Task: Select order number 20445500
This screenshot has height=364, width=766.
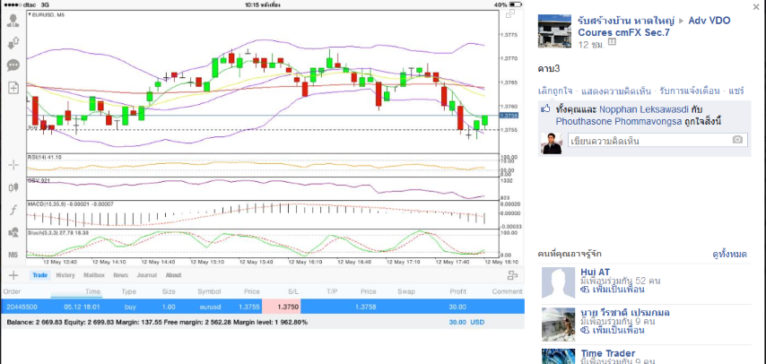Action: [x=21, y=307]
